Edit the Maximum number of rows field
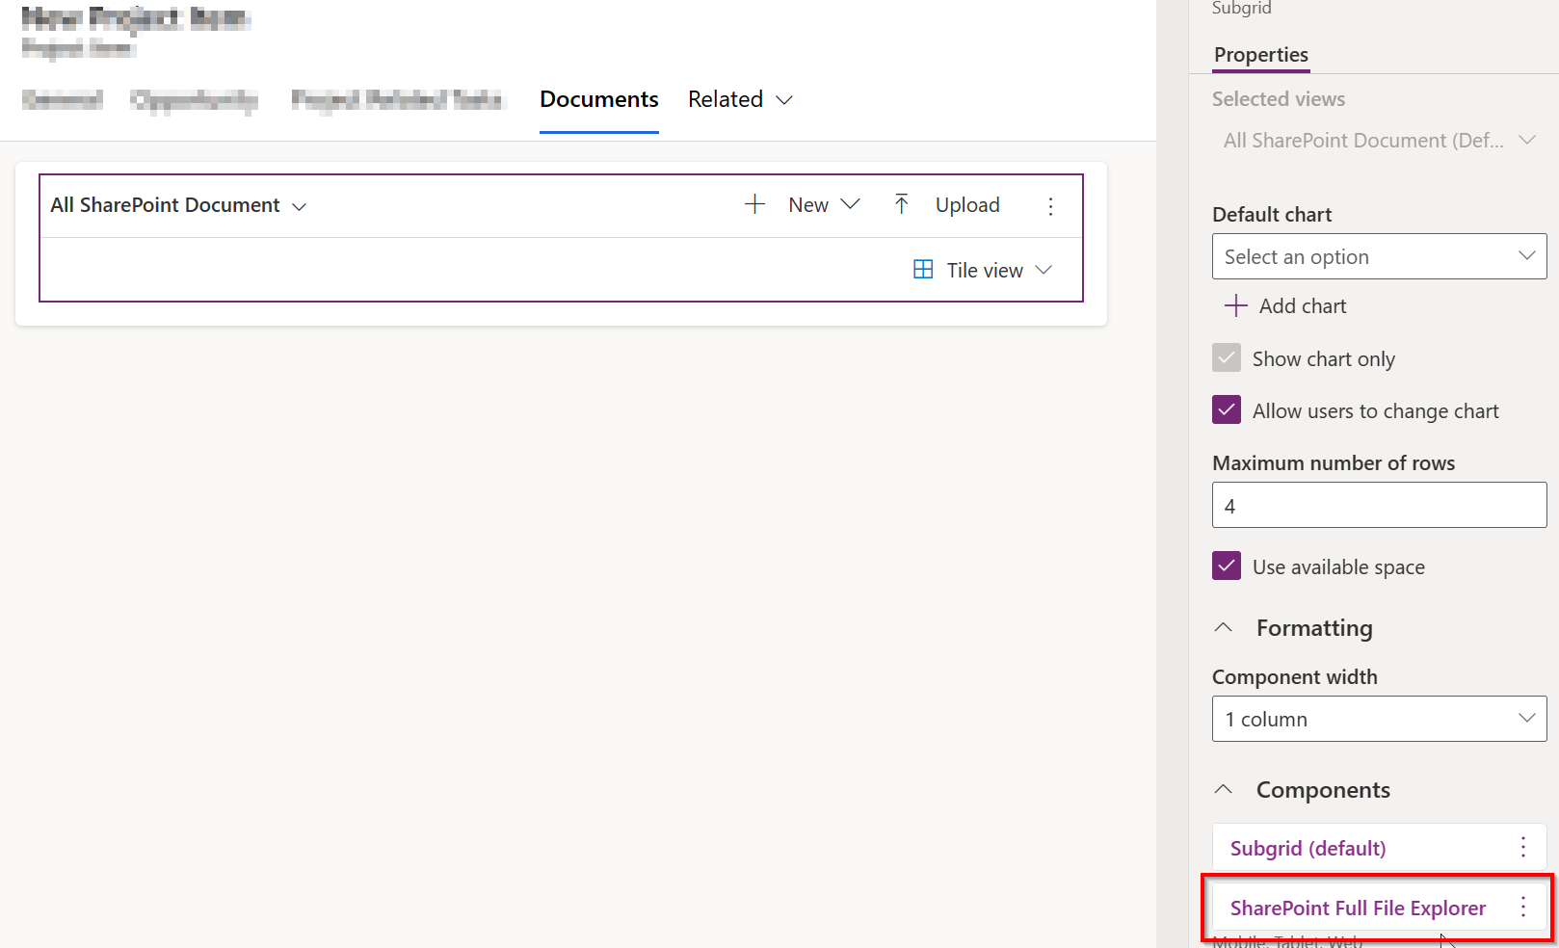 coord(1378,504)
